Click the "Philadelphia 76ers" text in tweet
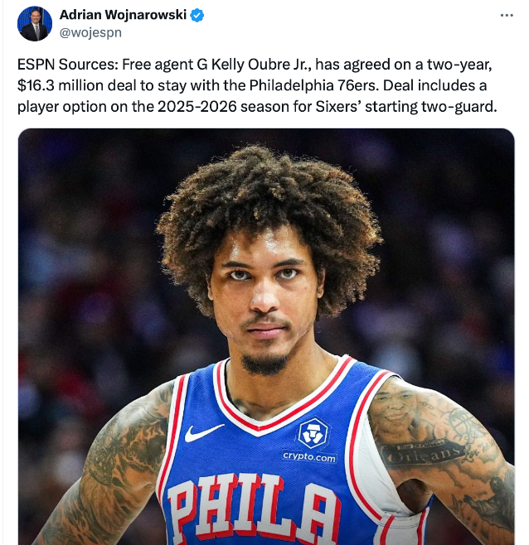This screenshot has height=545, width=529. [x=313, y=85]
